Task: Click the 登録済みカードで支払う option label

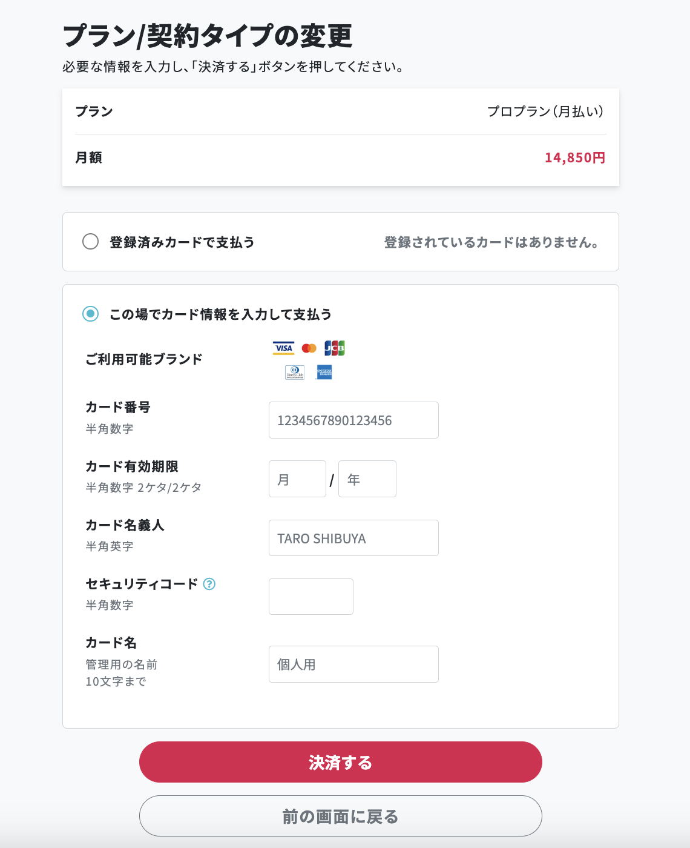Action: 181,241
